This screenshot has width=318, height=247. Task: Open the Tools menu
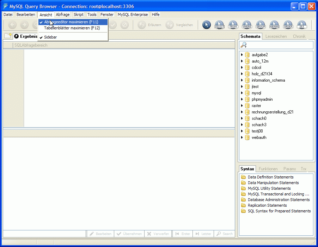click(92, 14)
